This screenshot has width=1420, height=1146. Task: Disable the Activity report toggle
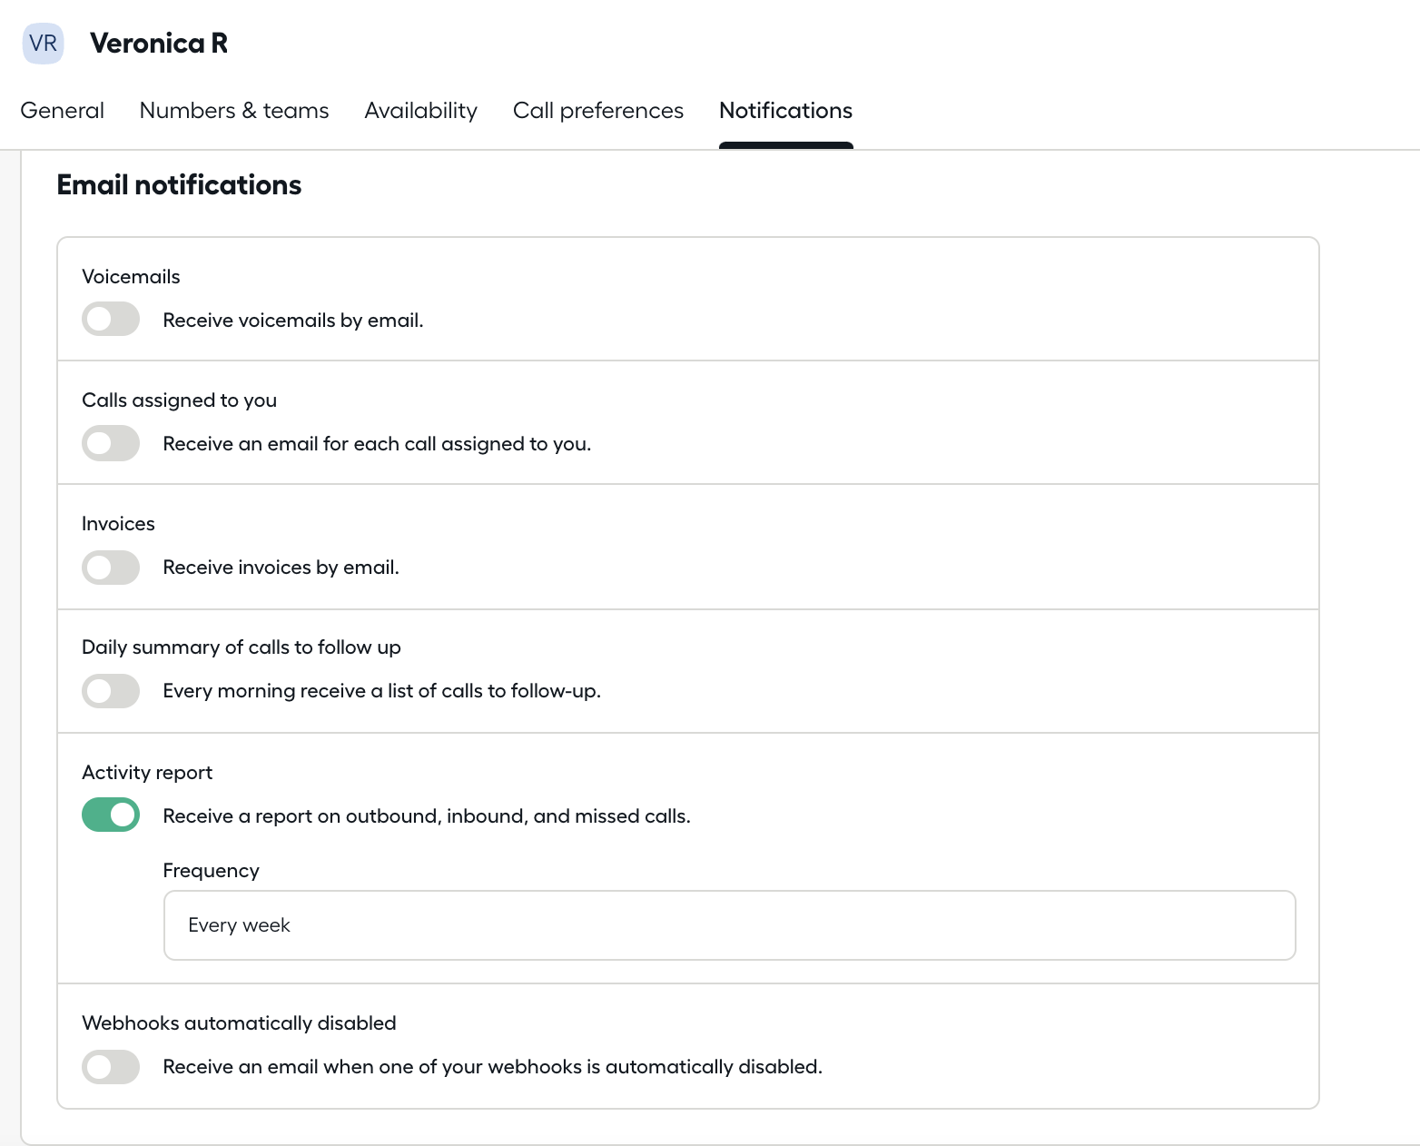point(111,815)
